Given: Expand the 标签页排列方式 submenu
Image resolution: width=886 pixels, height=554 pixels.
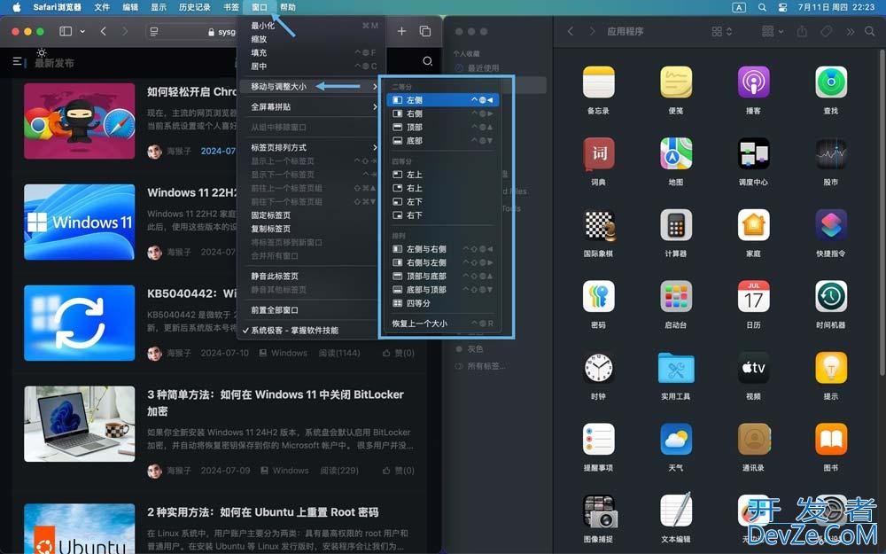Looking at the screenshot, I should click(x=311, y=147).
